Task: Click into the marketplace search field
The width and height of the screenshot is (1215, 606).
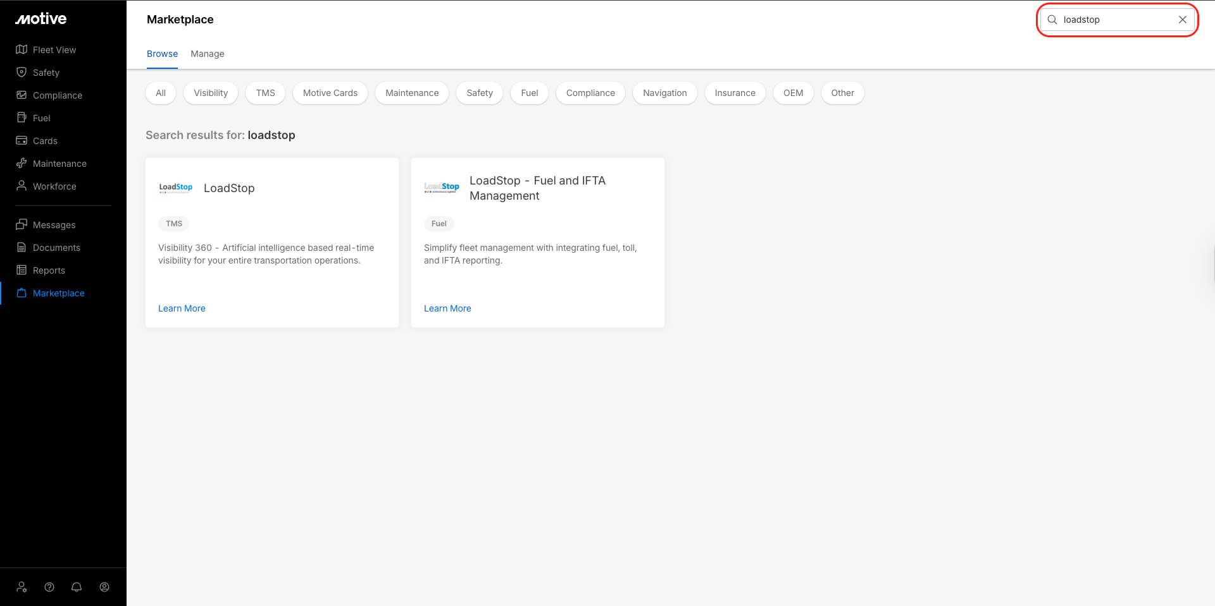Action: pyautogui.click(x=1114, y=20)
